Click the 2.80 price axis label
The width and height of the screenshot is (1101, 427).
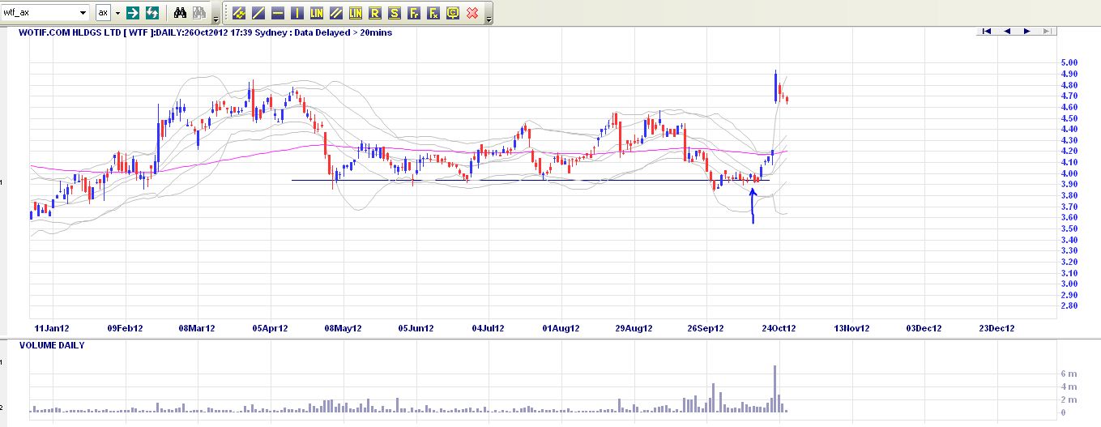click(1069, 306)
